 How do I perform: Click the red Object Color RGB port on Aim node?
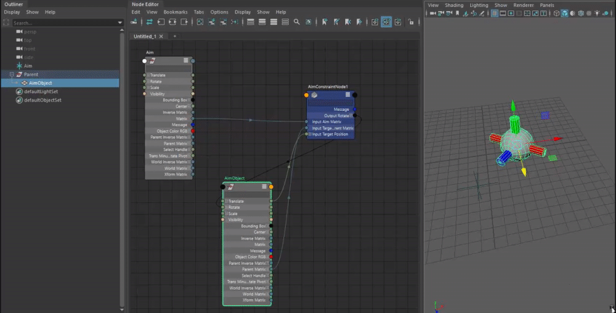coord(193,131)
